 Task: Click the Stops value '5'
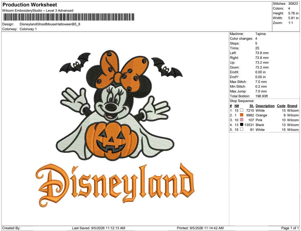point(256,43)
